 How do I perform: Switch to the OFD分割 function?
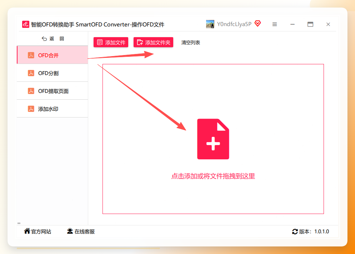(x=52, y=73)
